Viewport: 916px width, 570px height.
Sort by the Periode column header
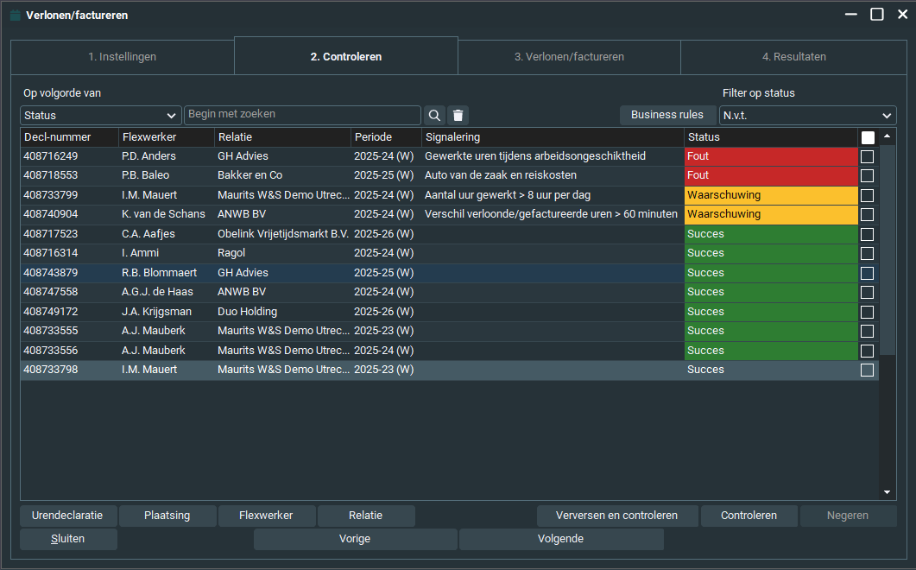[386, 137]
